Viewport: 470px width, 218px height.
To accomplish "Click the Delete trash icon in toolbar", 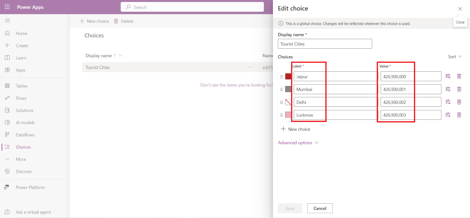I will coord(116,21).
